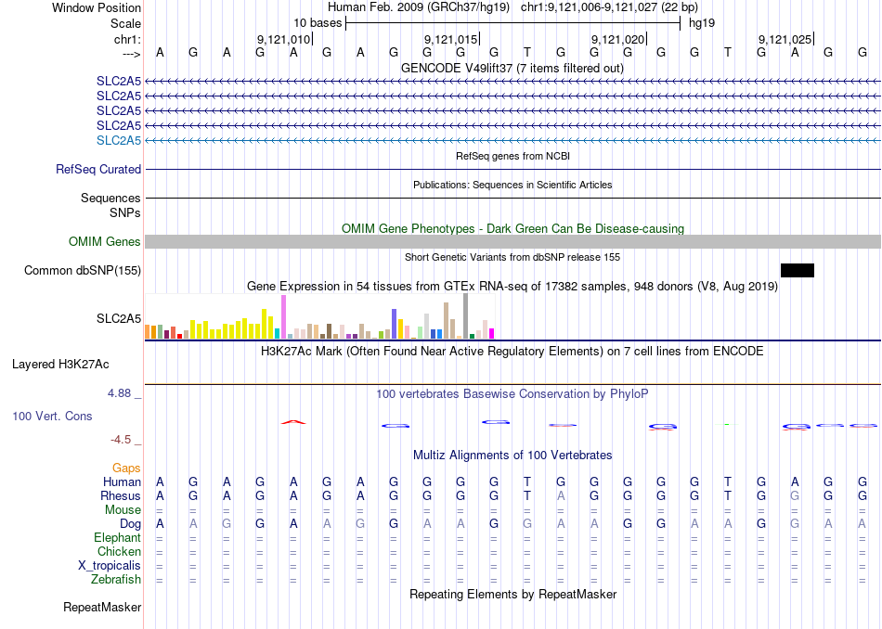Open '100 vertebrates Basewise Conservation by PhyloP' title
This screenshot has height=629, width=882.
click(x=512, y=394)
